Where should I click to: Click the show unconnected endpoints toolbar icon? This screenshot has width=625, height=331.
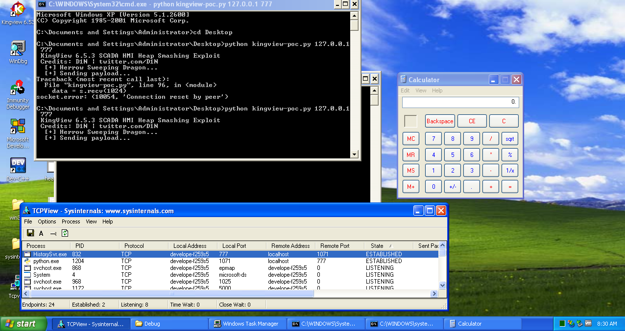click(53, 233)
